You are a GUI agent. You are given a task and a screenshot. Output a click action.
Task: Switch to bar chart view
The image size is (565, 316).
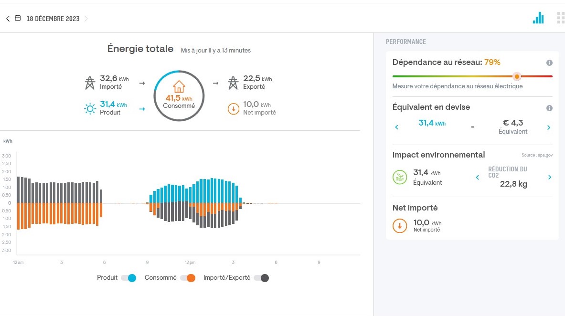click(538, 18)
